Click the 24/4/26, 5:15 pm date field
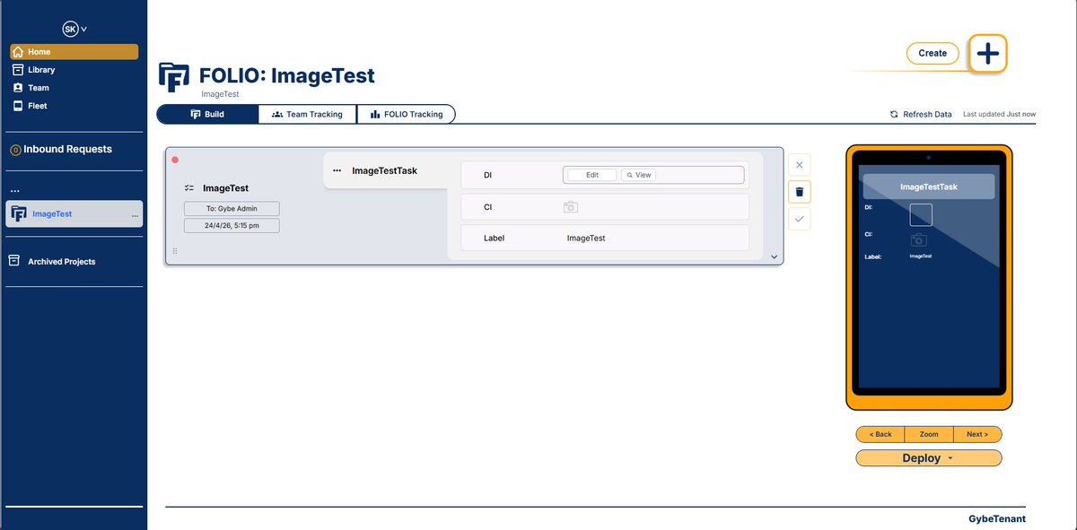 coord(232,225)
